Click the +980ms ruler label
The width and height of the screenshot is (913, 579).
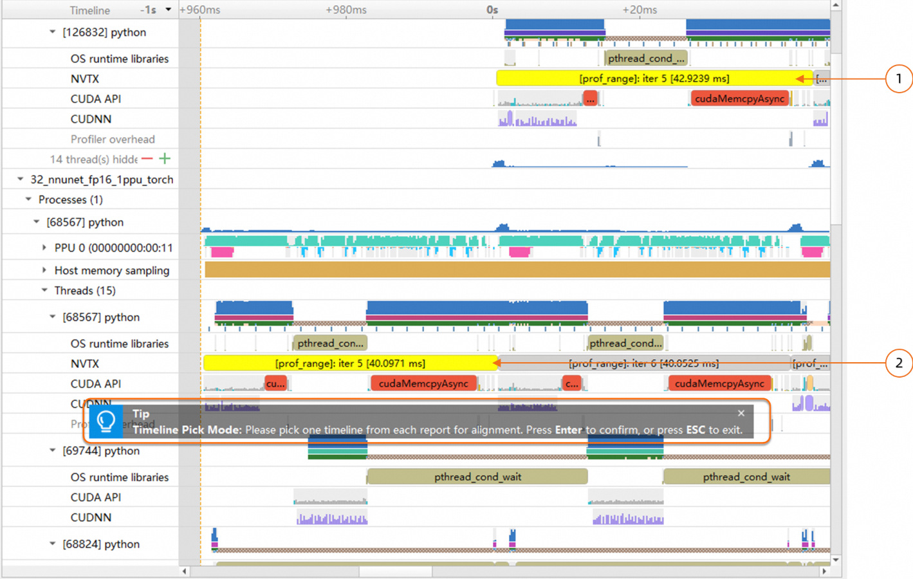point(346,10)
